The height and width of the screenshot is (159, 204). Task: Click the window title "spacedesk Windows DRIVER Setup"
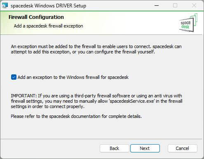[x=48, y=6]
